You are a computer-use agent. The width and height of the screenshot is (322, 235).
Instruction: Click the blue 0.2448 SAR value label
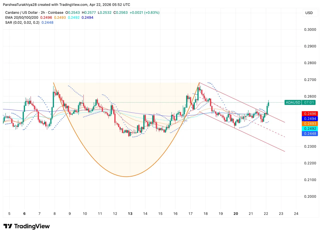(x=310, y=134)
